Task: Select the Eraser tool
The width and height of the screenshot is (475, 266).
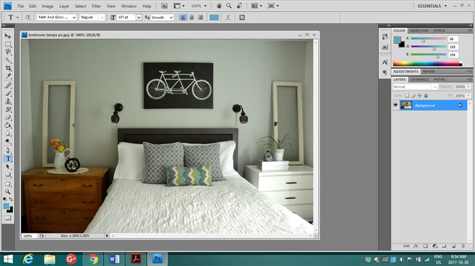Action: click(8, 117)
